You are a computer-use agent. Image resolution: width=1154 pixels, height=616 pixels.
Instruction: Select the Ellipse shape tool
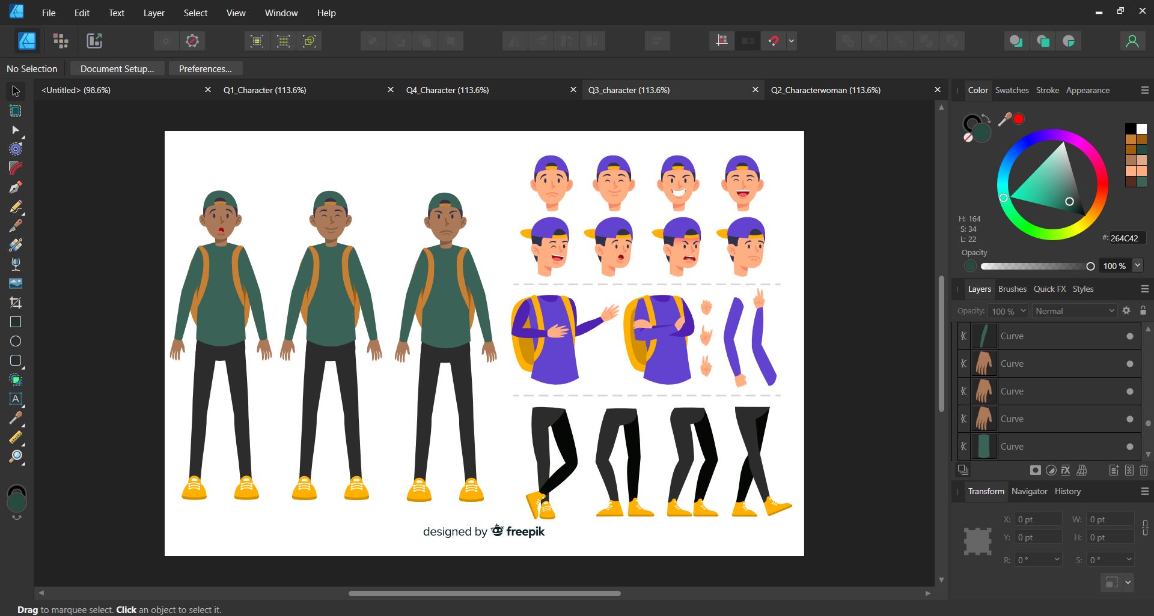click(x=16, y=342)
